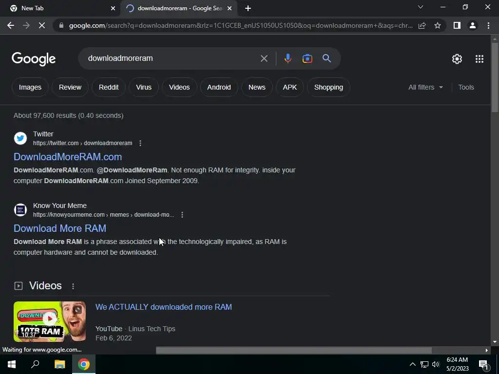Open volume control tray icon

436,364
